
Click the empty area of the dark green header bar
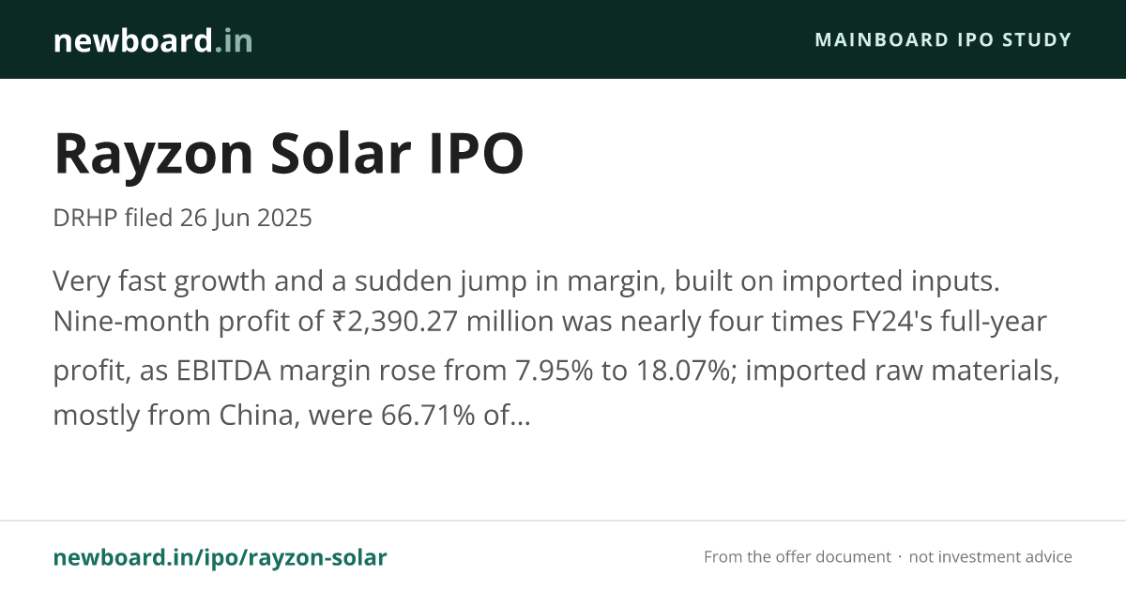[535, 39]
